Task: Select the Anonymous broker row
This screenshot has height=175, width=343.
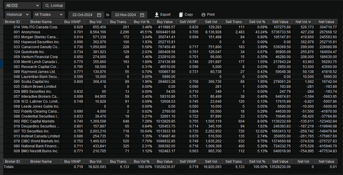Action: click(x=171, y=32)
